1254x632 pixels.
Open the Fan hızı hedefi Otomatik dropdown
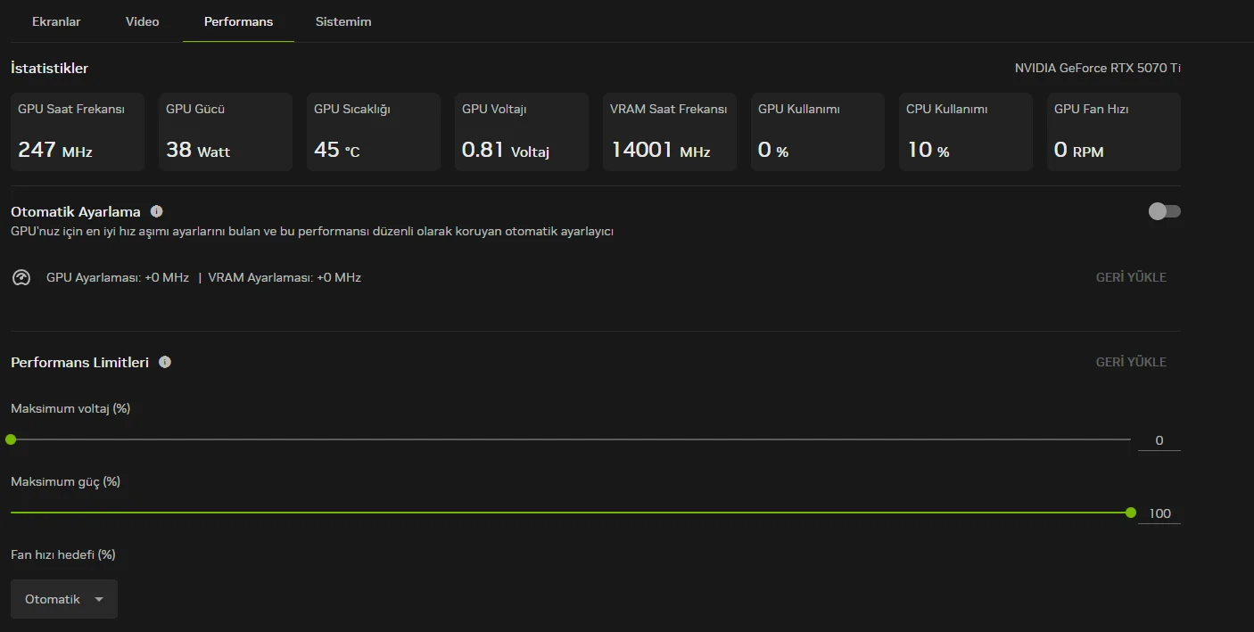(x=64, y=599)
